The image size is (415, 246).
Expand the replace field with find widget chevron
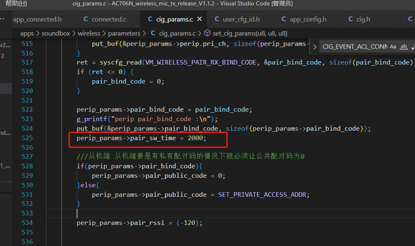point(315,47)
